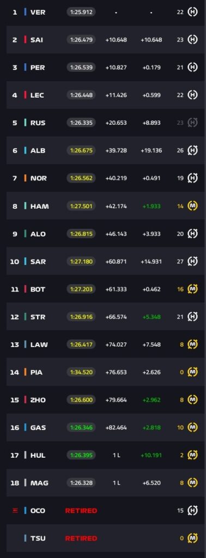Click the RETIRED label for TSU

[x=81, y=538]
